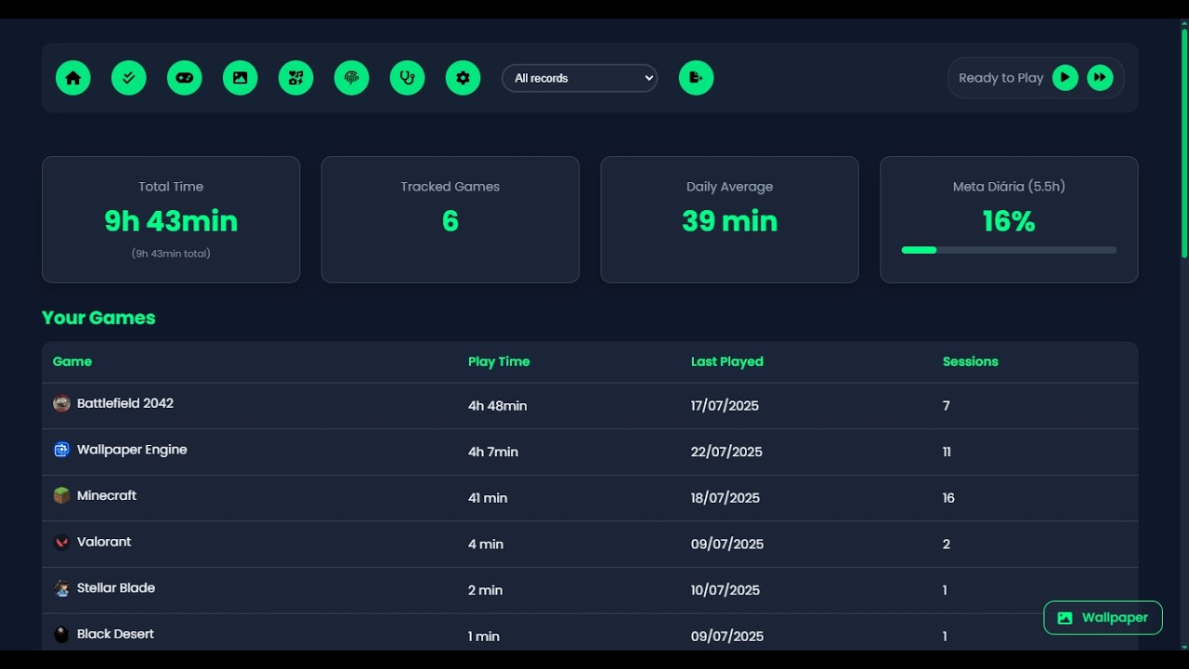Click the Minecraft block icon
The image size is (1189, 669).
click(61, 495)
